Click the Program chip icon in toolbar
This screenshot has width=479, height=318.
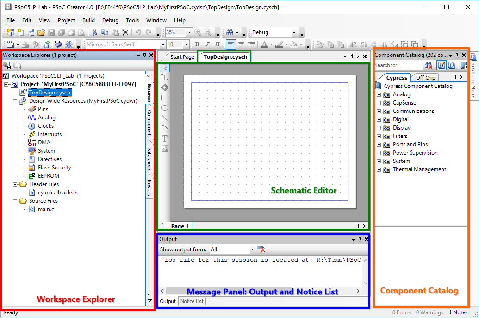(x=59, y=44)
